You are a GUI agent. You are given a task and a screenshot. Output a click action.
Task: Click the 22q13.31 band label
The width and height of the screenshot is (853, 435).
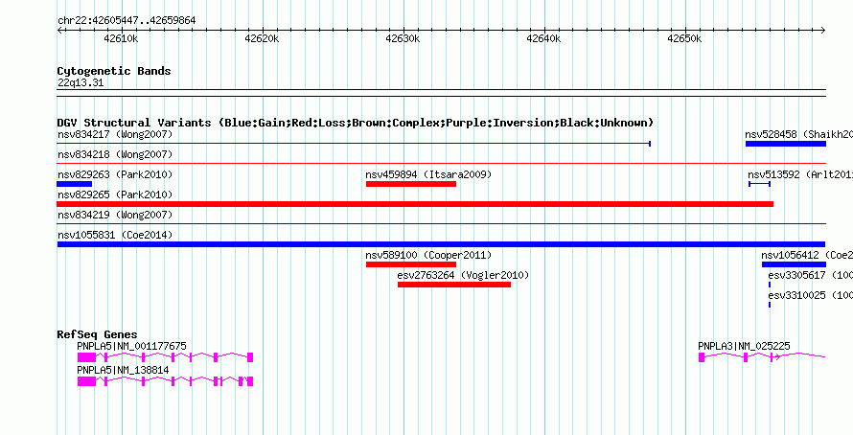[81, 83]
